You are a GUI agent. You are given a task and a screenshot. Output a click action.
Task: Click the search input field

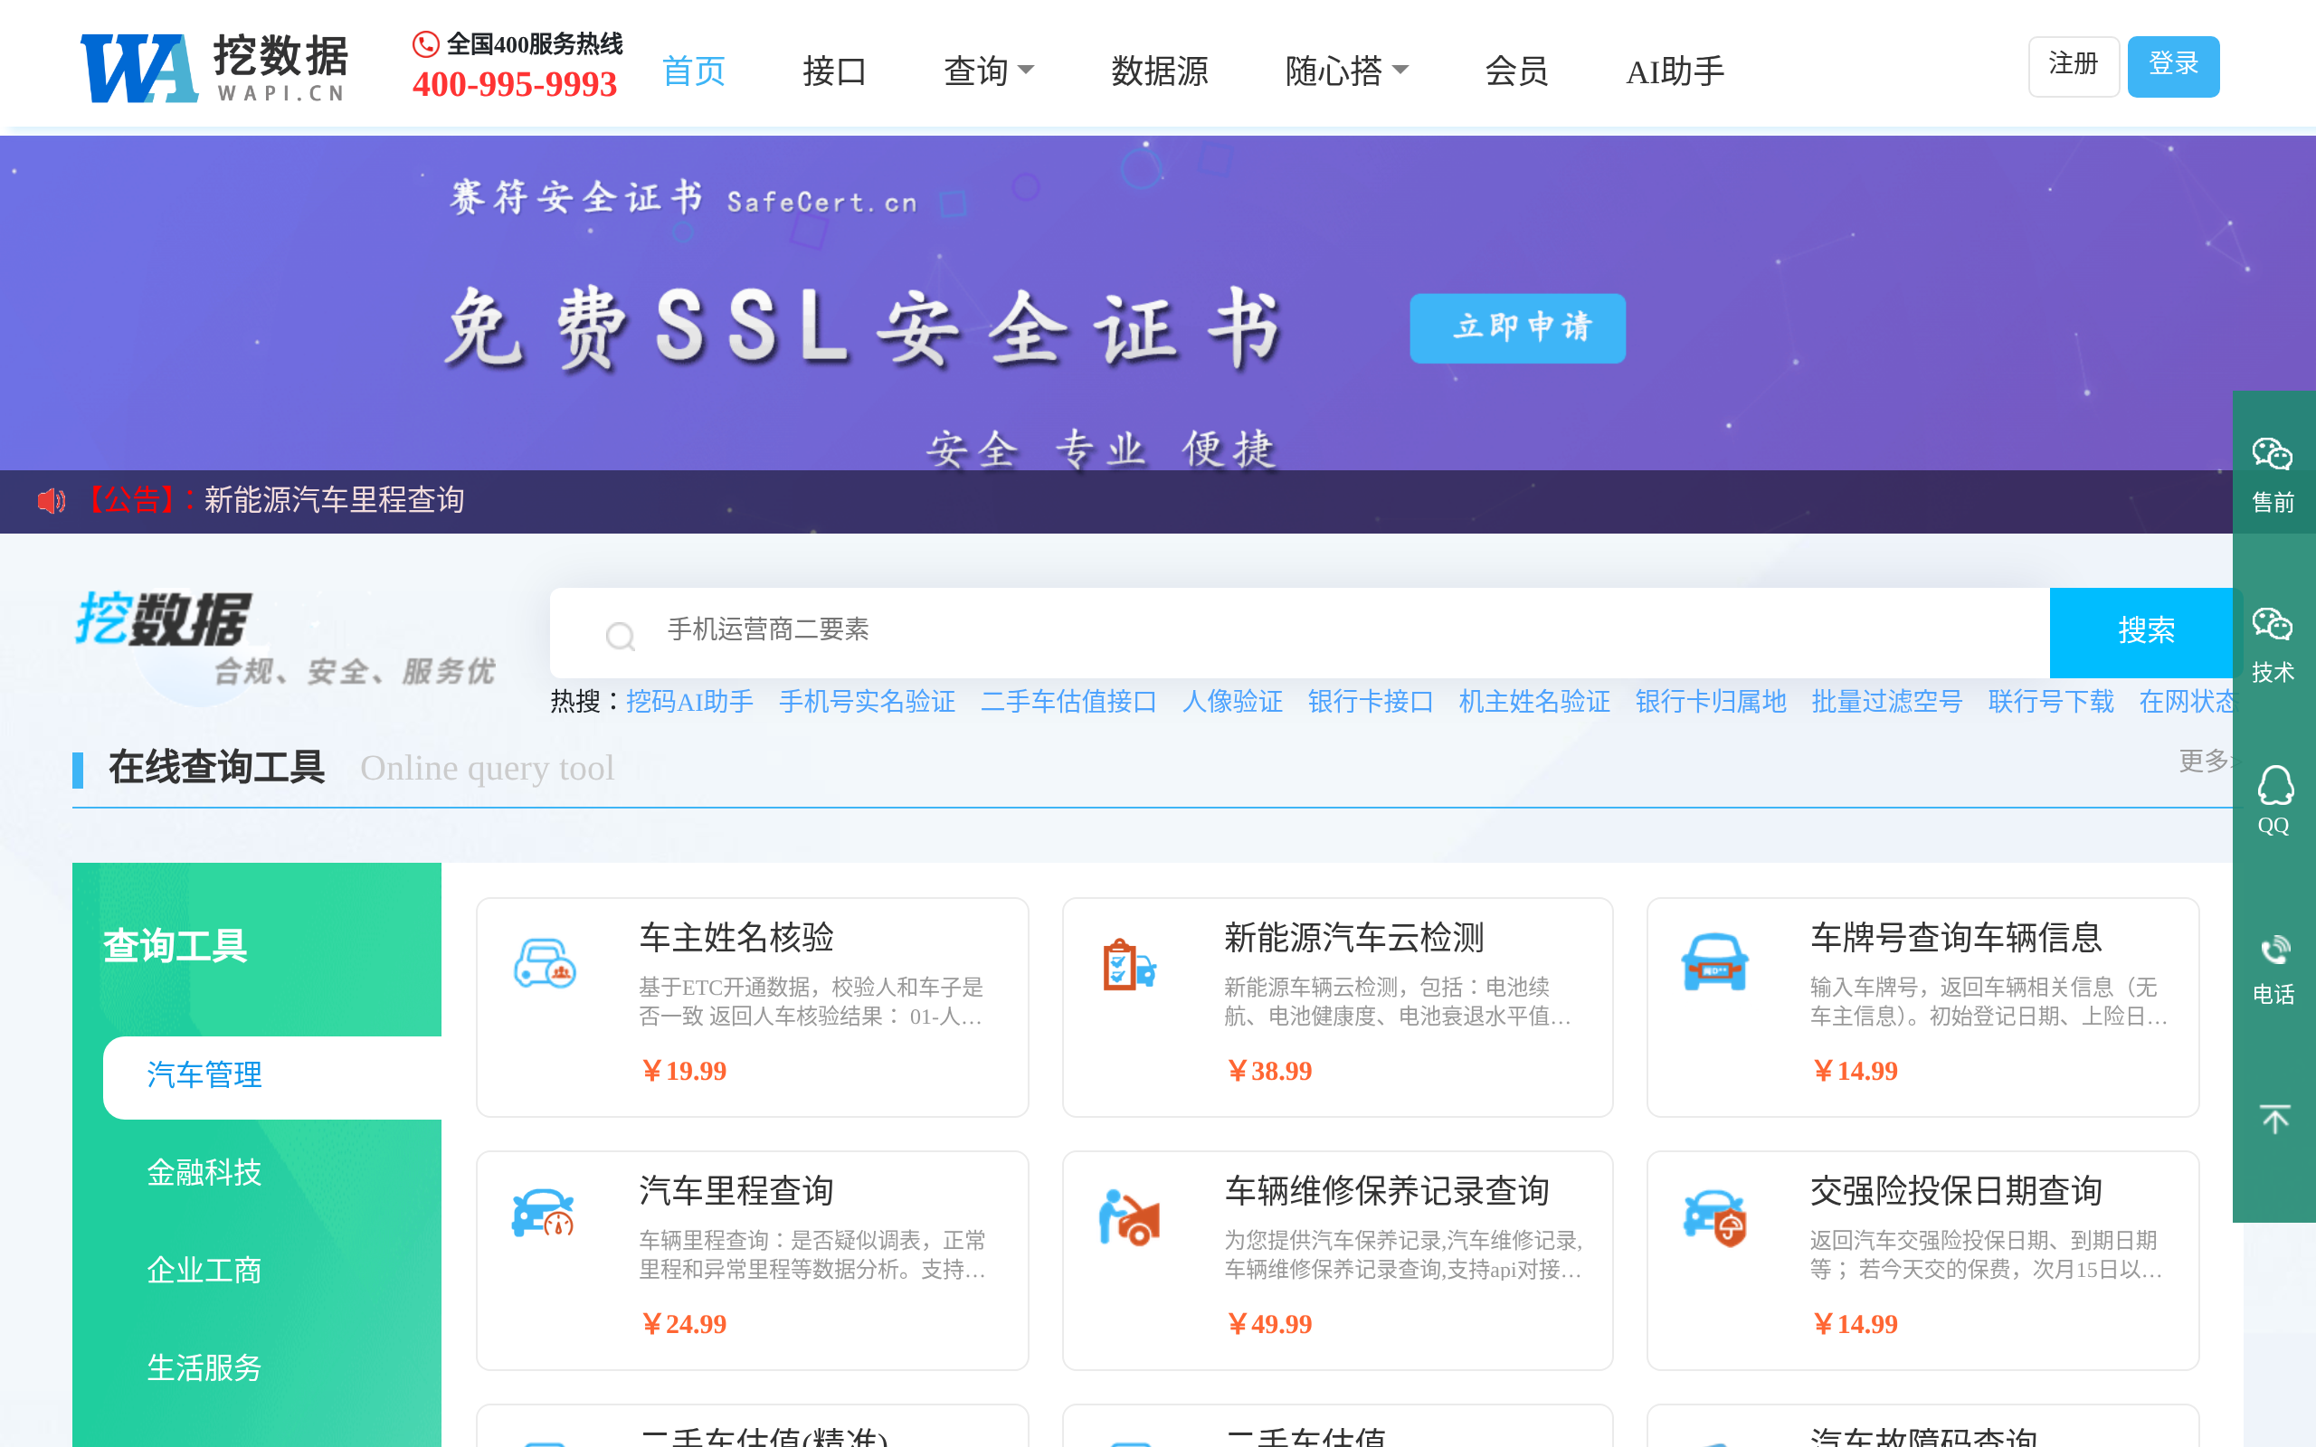pyautogui.click(x=1300, y=631)
